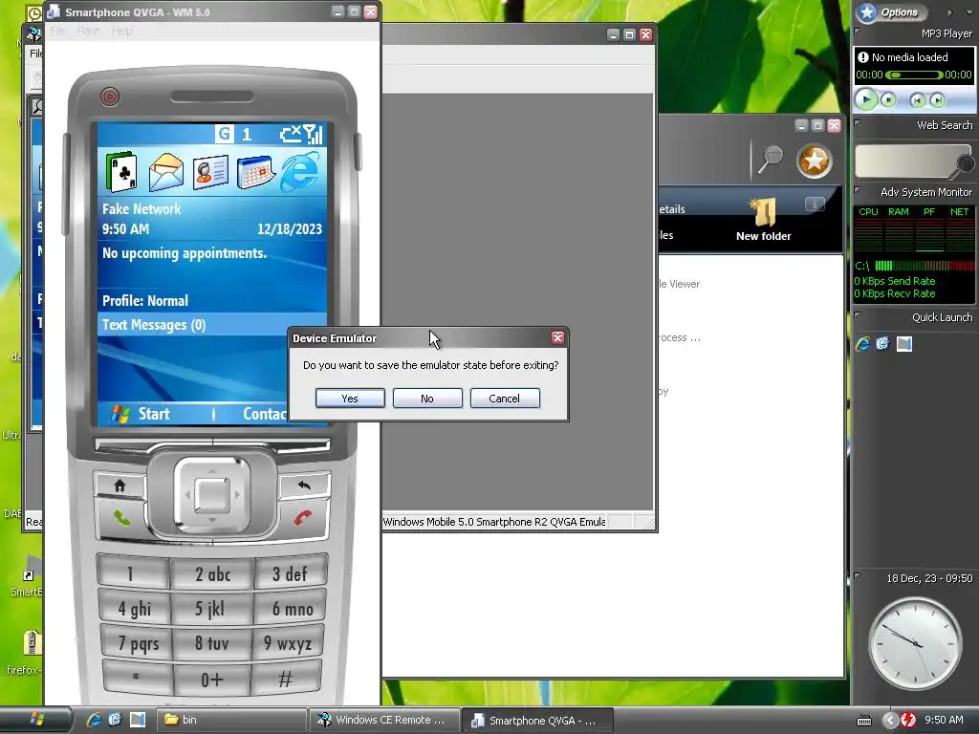This screenshot has height=734, width=979.
Task: Click the Internet Explorer icon on taskbar quick launch
Action: [x=94, y=720]
